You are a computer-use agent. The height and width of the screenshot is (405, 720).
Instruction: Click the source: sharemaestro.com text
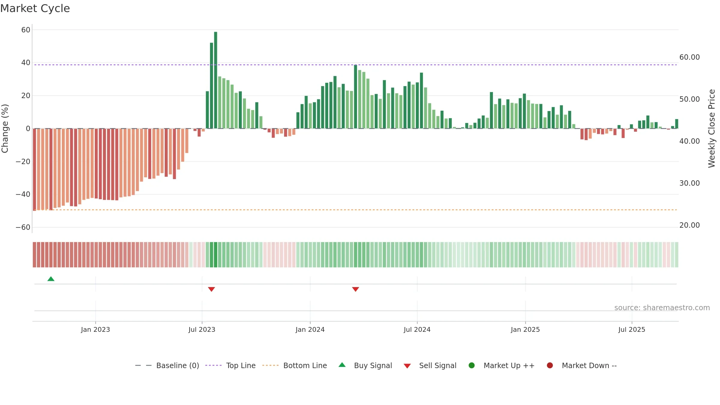[x=662, y=308]
